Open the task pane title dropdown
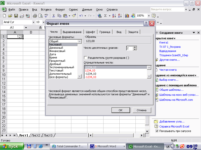201x150 pixels. [194, 33]
